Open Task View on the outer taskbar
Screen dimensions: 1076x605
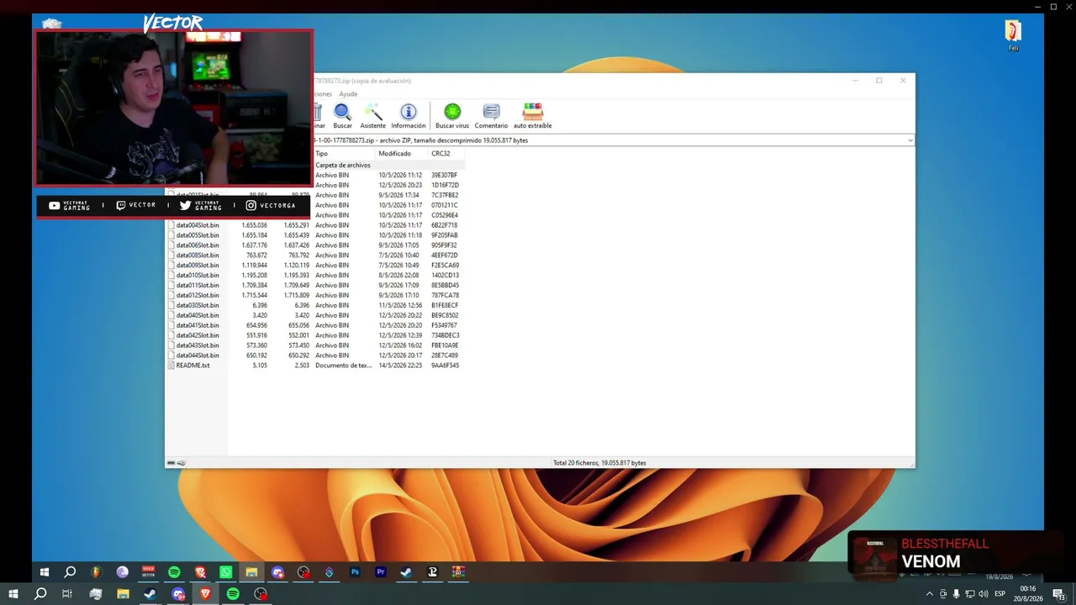point(67,594)
